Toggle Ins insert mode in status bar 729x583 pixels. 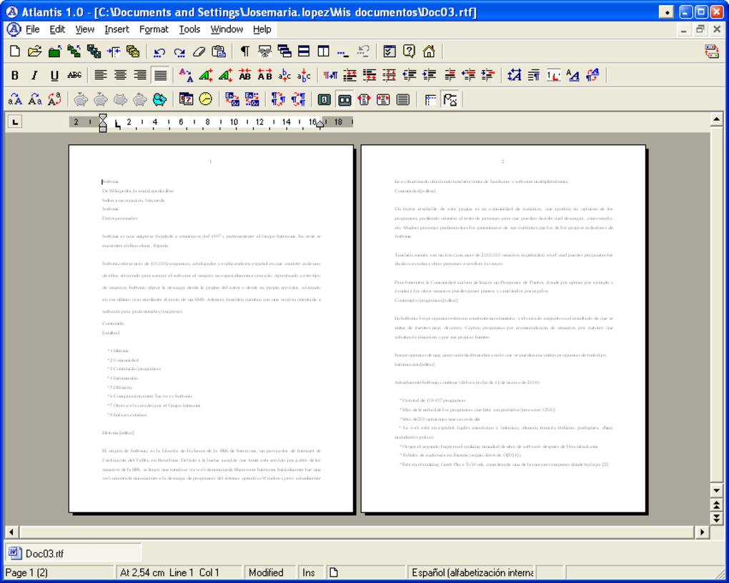pyautogui.click(x=309, y=572)
